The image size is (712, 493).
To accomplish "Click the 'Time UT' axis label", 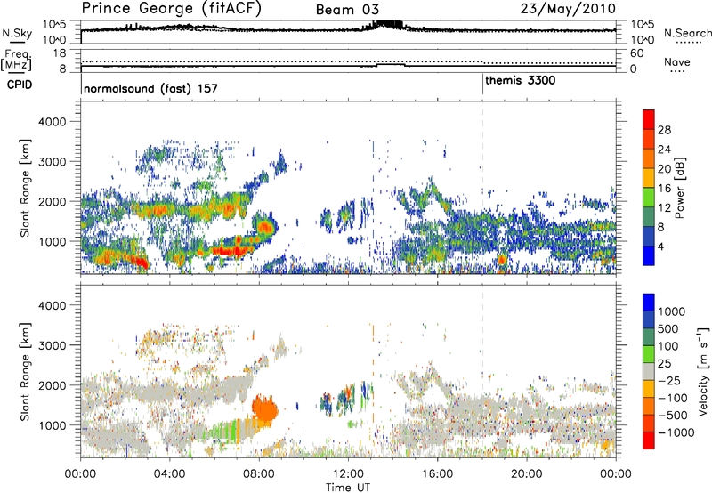I will [x=348, y=488].
